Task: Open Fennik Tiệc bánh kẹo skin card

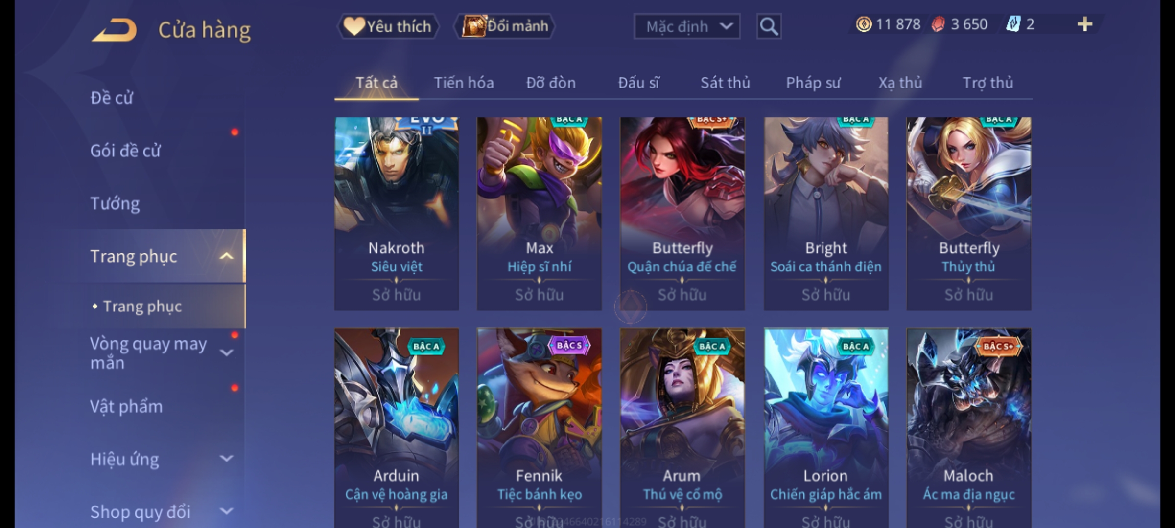Action: click(x=539, y=428)
